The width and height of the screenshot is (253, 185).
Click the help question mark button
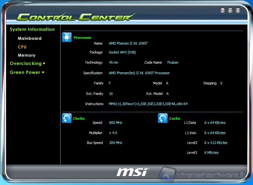[x=222, y=11]
